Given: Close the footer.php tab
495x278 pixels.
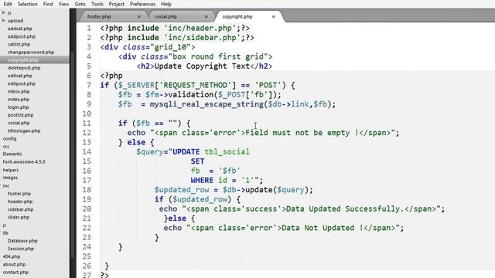Looking at the screenshot, I should pos(139,16).
